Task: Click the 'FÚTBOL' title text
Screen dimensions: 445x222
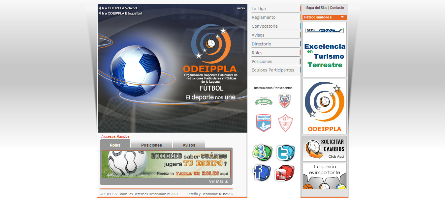Action: [x=211, y=88]
